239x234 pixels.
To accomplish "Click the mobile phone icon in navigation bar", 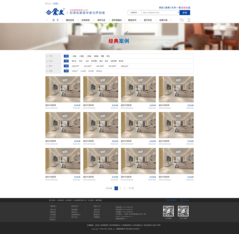I will pos(189,20).
